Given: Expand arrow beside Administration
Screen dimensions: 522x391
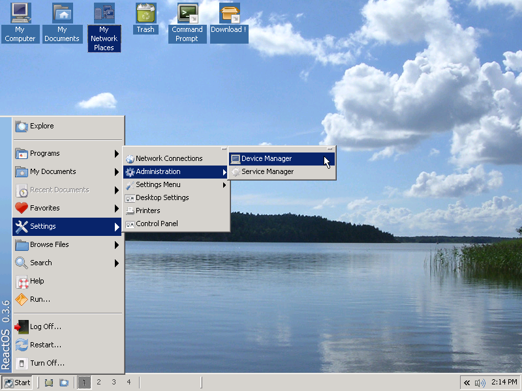Looking at the screenshot, I should (224, 172).
